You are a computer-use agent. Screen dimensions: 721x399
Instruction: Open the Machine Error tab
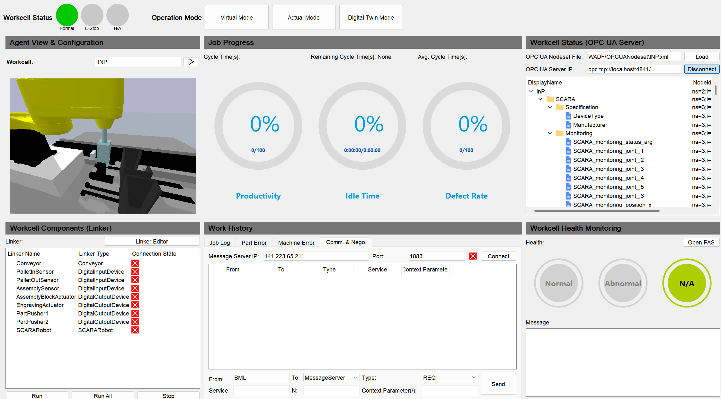[296, 243]
